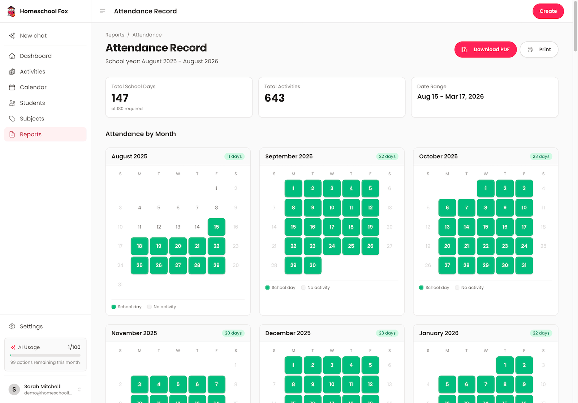Viewport: 578px width, 403px height.
Task: Select September 1 school day
Action: pos(293,188)
